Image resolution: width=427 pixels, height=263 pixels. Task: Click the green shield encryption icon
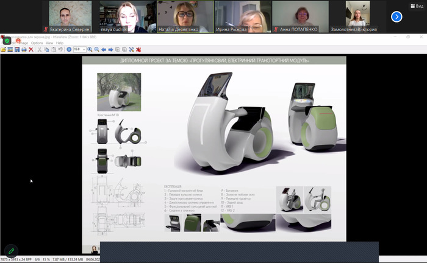[7, 41]
